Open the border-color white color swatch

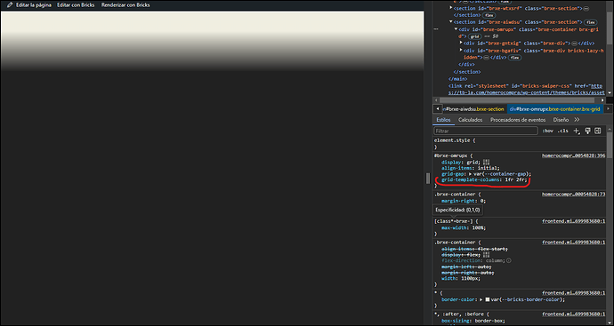click(x=487, y=300)
